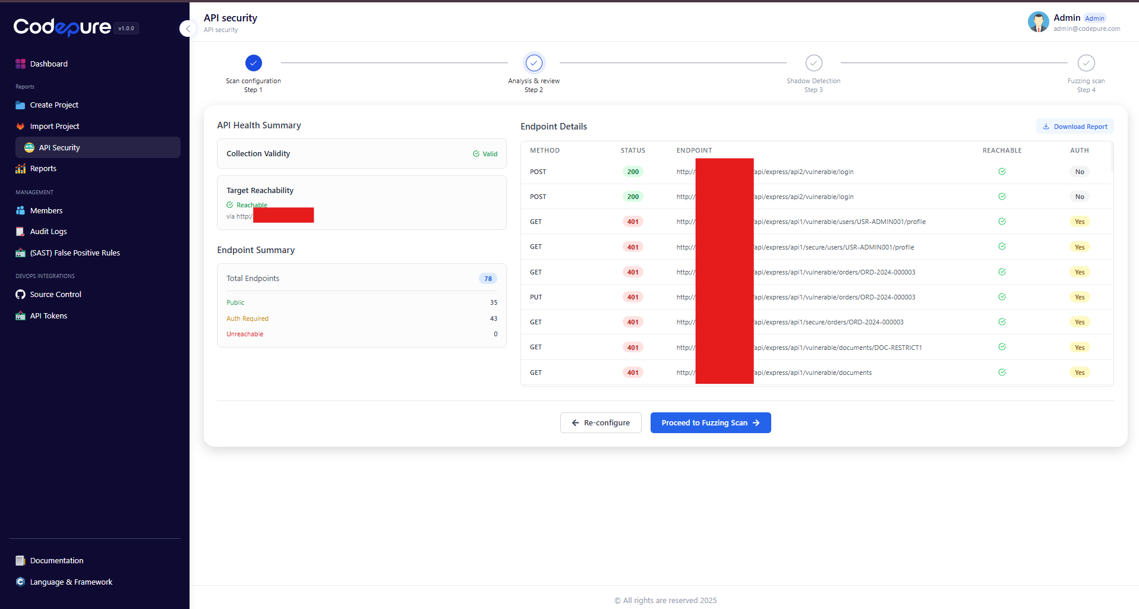The width and height of the screenshot is (1139, 609).
Task: Click the Dashboard icon in sidebar
Action: coord(20,64)
